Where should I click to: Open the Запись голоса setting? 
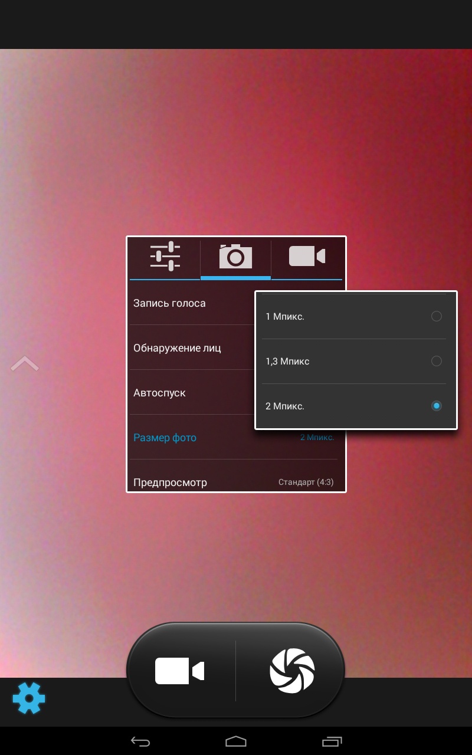170,303
